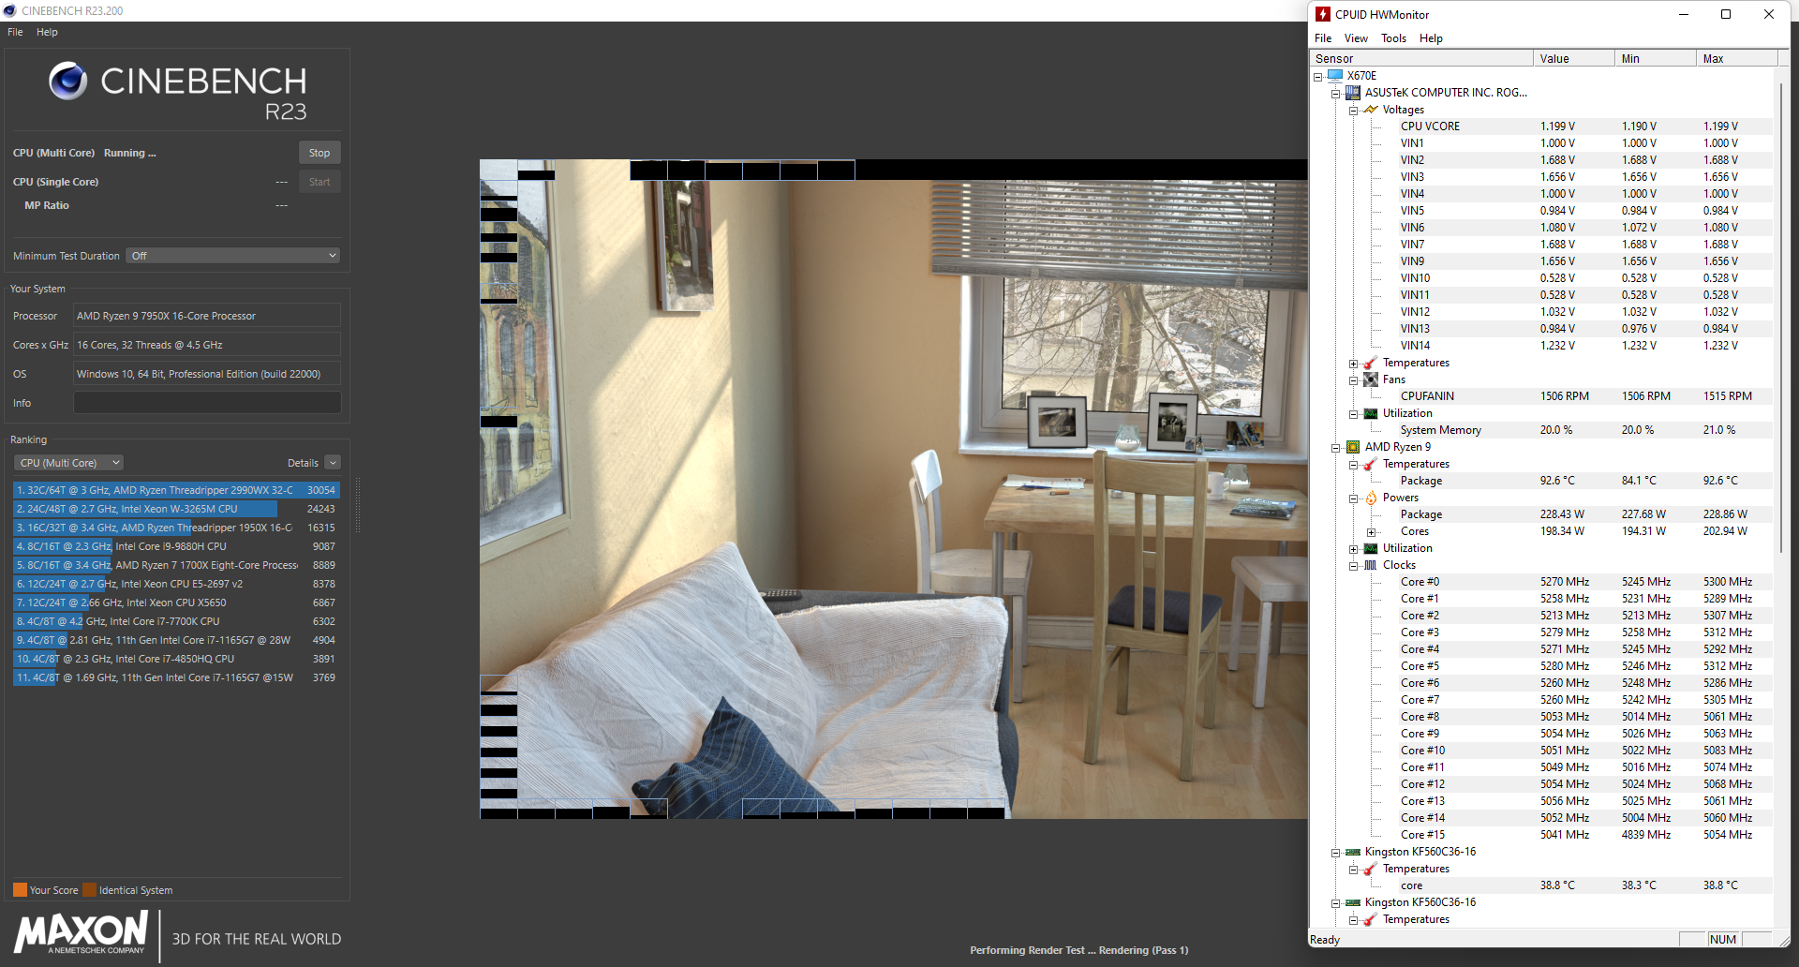
Task: Select ranking row Intel Core i7-4850HQ
Action: (x=176, y=659)
